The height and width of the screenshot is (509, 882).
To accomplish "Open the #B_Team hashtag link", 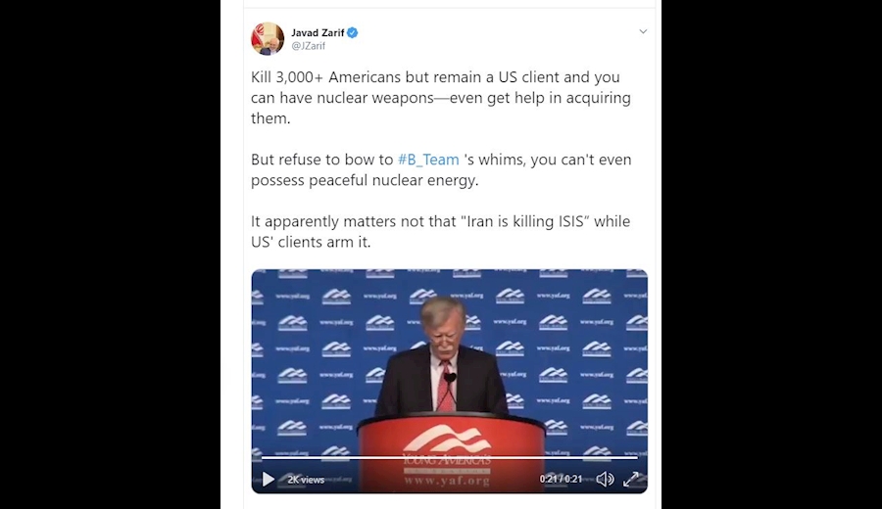I will 428,160.
